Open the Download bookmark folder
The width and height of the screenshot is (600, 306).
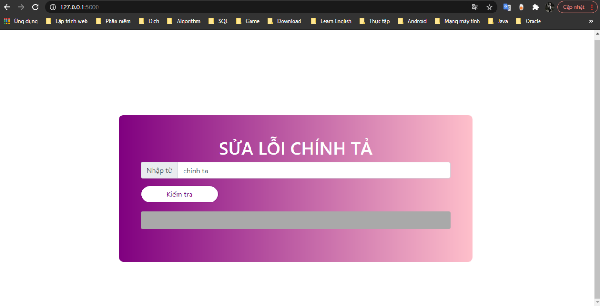coord(284,21)
